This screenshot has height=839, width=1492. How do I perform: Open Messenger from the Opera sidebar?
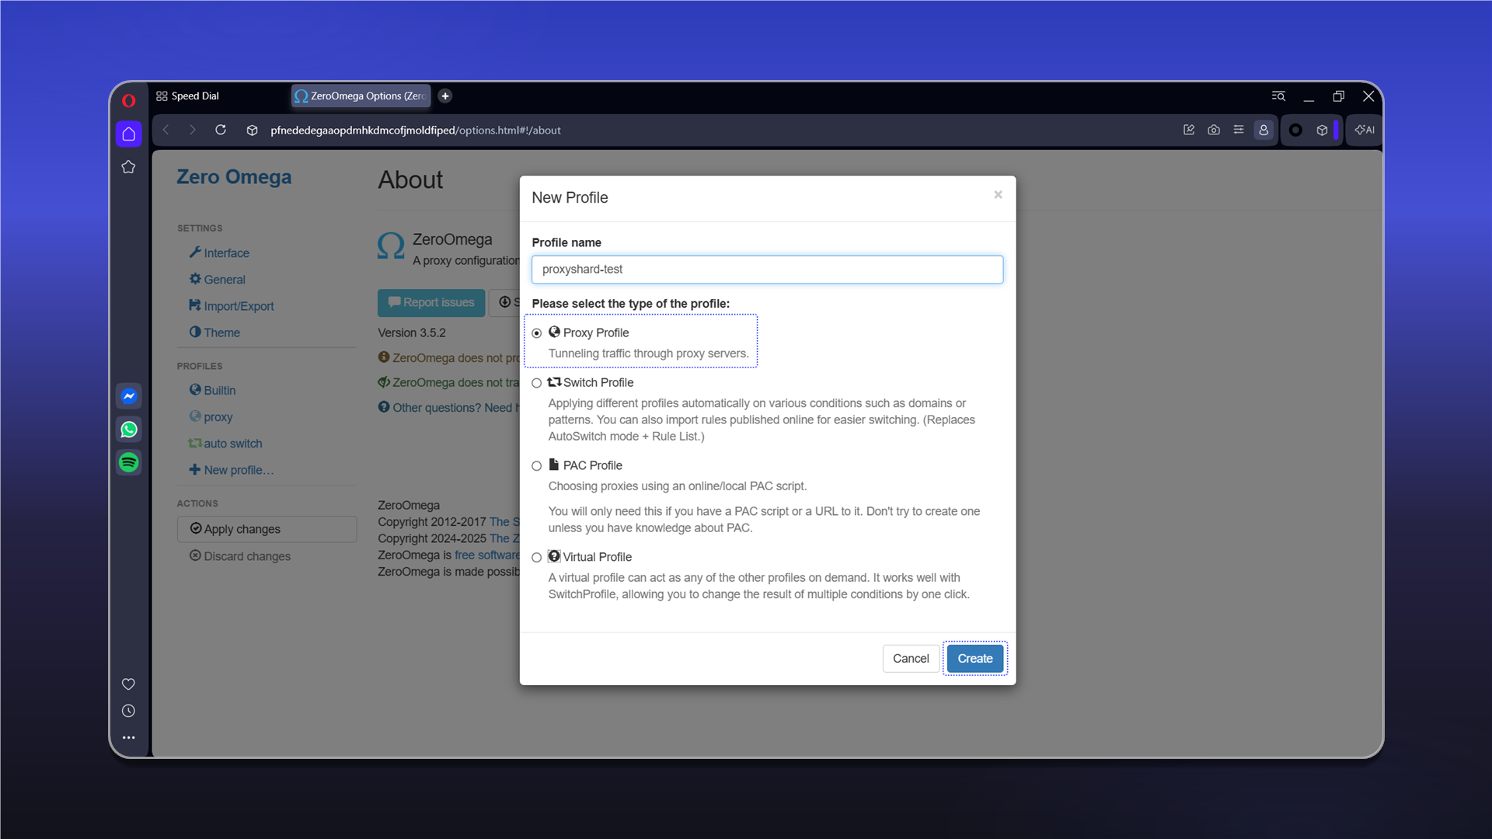[129, 396]
